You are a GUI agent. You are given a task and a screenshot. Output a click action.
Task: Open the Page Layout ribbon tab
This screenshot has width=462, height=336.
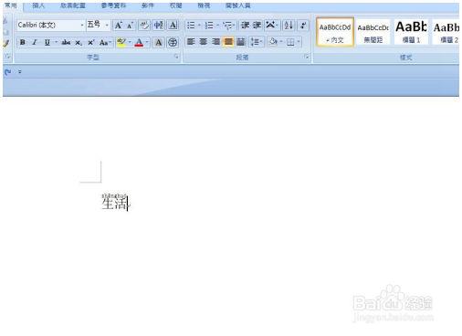(73, 5)
